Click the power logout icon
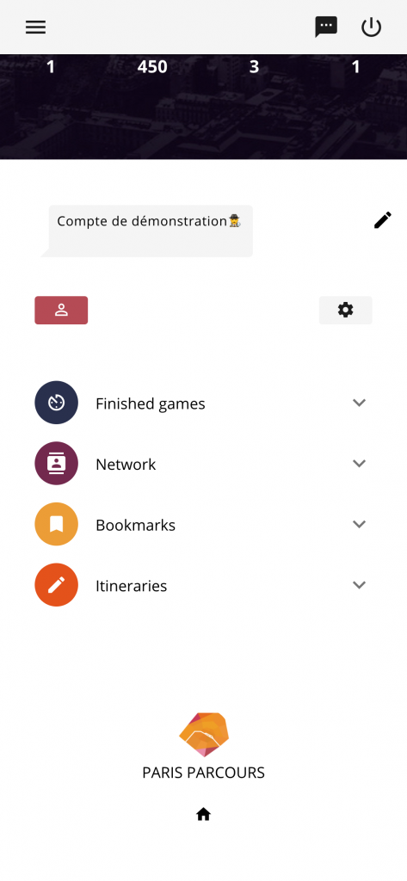Image resolution: width=407 pixels, height=881 pixels. (371, 27)
